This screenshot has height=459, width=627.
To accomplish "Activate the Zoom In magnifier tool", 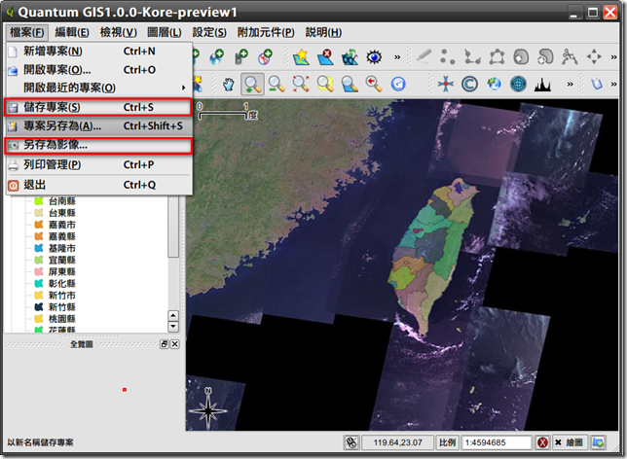I will 252,84.
